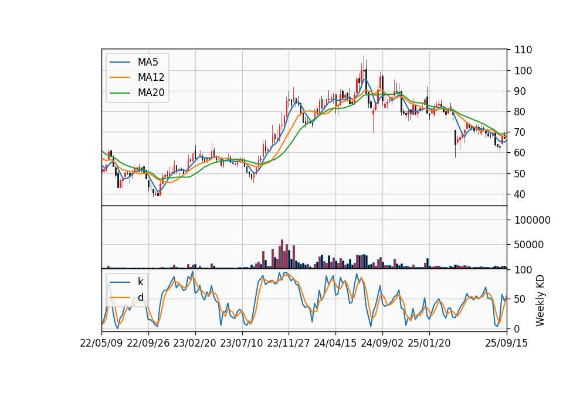Click the 23/11/27 date tick label
The width and height of the screenshot is (563, 404).
(x=289, y=343)
